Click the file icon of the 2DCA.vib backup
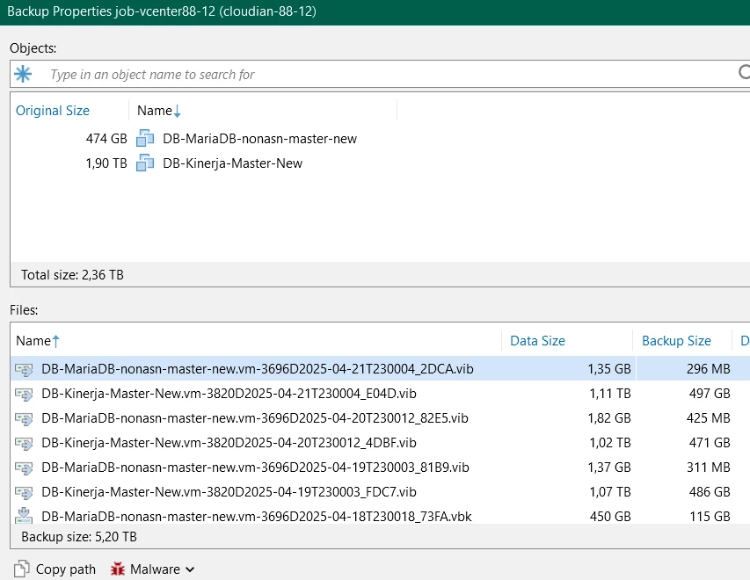The height and width of the screenshot is (580, 750). click(x=25, y=369)
